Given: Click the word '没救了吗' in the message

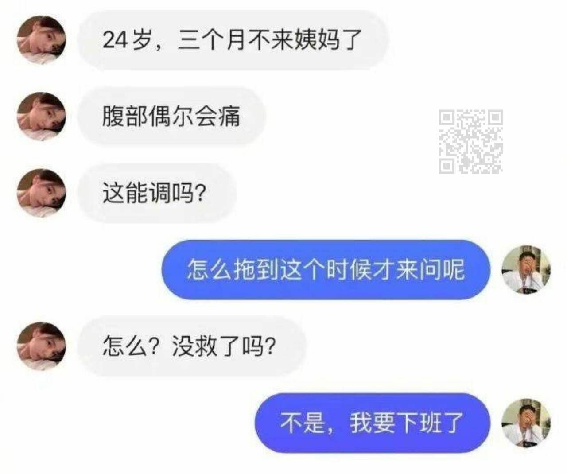Looking at the screenshot, I should (219, 346).
